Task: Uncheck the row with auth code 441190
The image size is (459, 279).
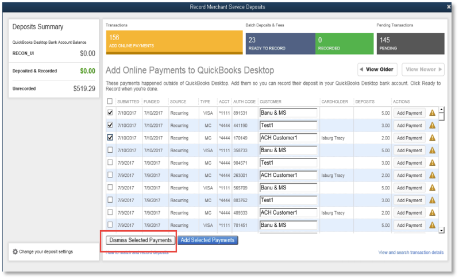Action: tap(110, 125)
